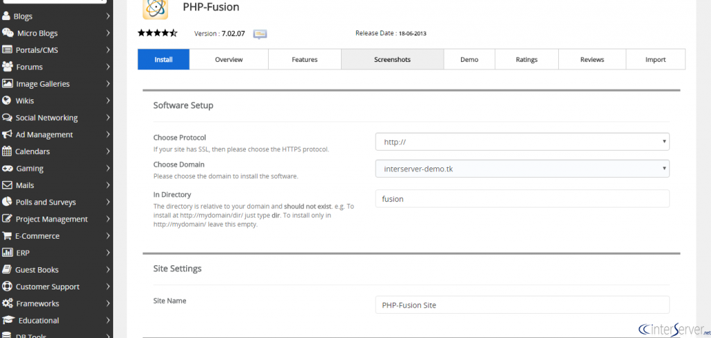Viewport: 711px width, 338px height.
Task: Click the In Directory field containing fusion
Action: (522, 198)
